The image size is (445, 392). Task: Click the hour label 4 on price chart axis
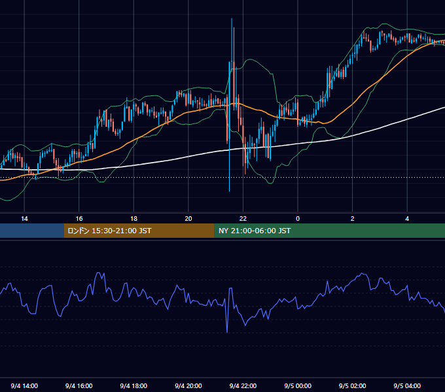tap(407, 218)
